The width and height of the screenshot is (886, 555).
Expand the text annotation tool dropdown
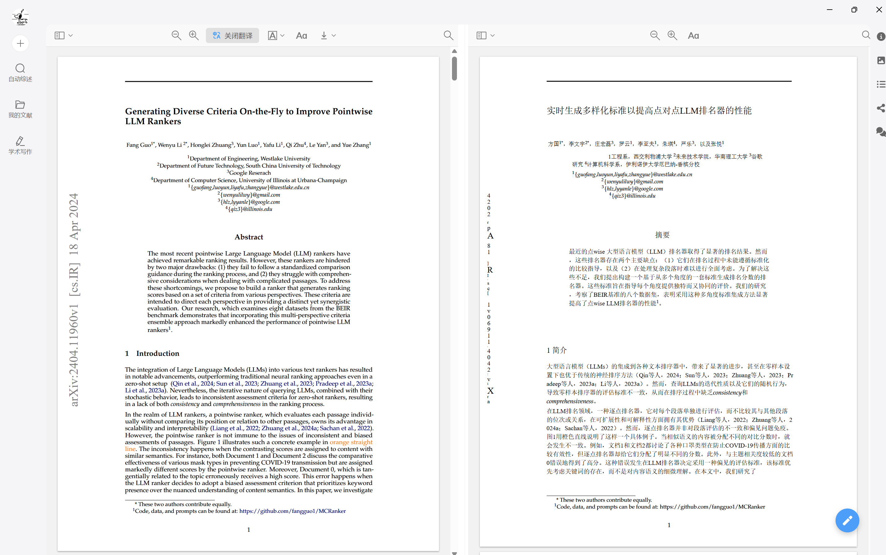(x=282, y=36)
